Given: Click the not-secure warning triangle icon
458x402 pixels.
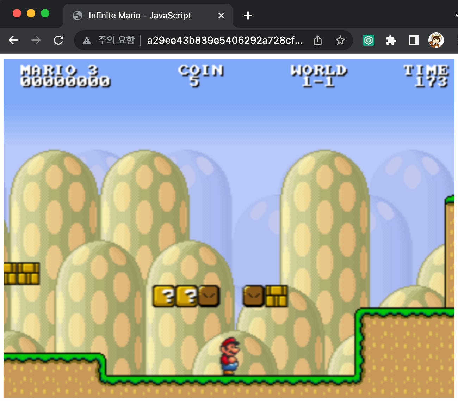Looking at the screenshot, I should (87, 41).
